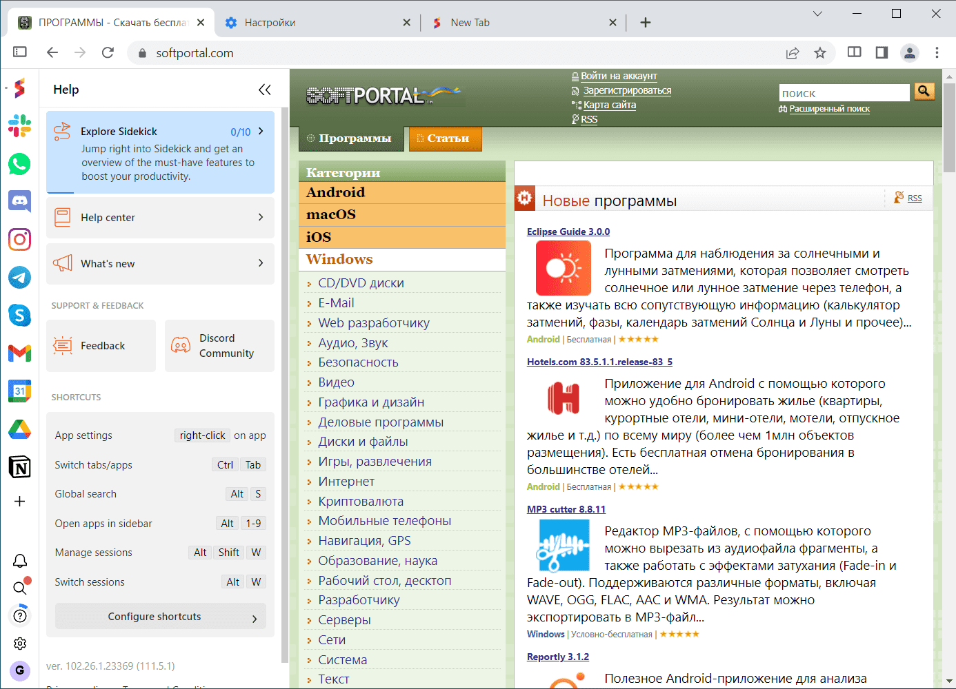The height and width of the screenshot is (689, 956).
Task: Close the Настройки tab
Action: pos(407,23)
